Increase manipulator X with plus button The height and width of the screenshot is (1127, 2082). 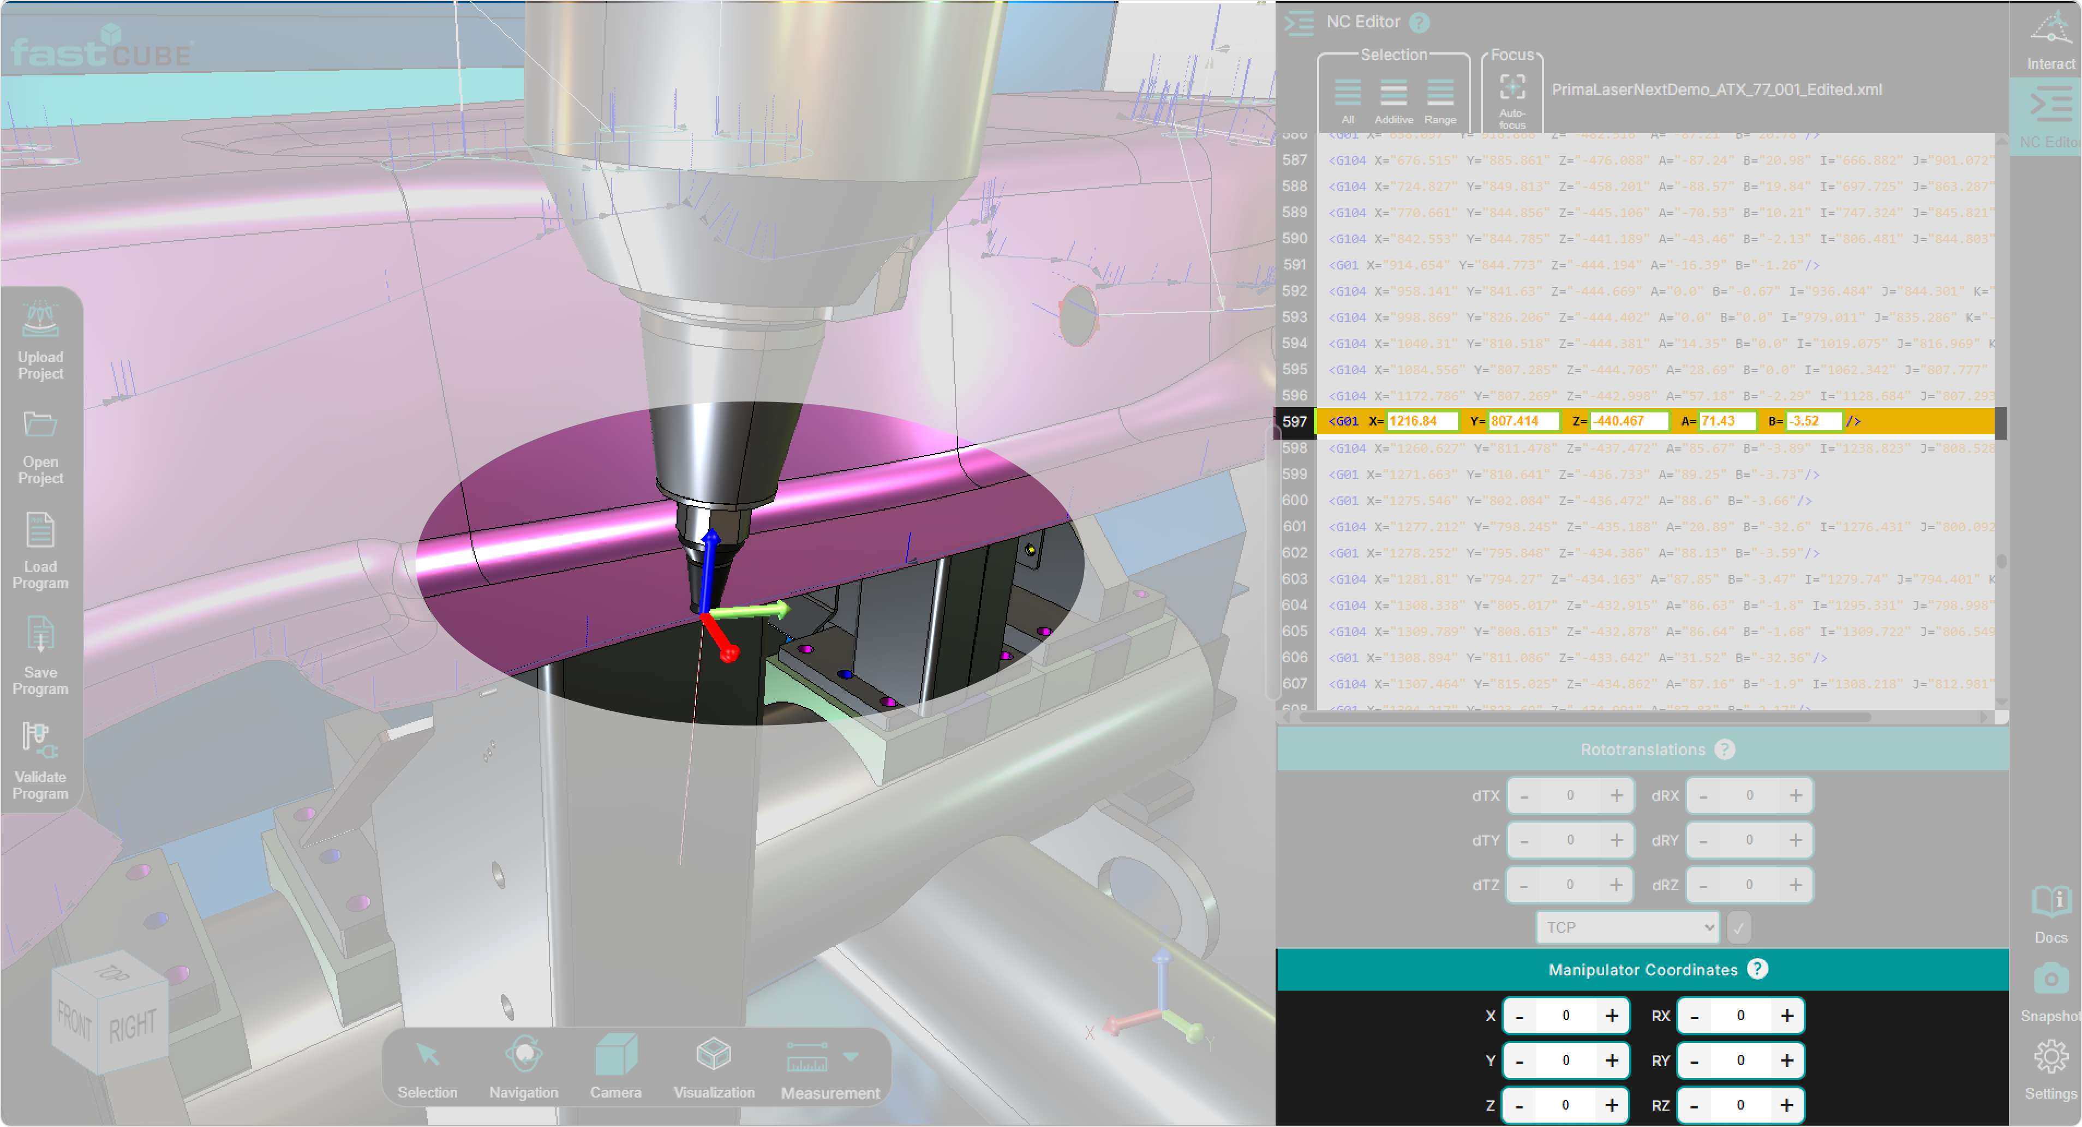[x=1612, y=1016]
